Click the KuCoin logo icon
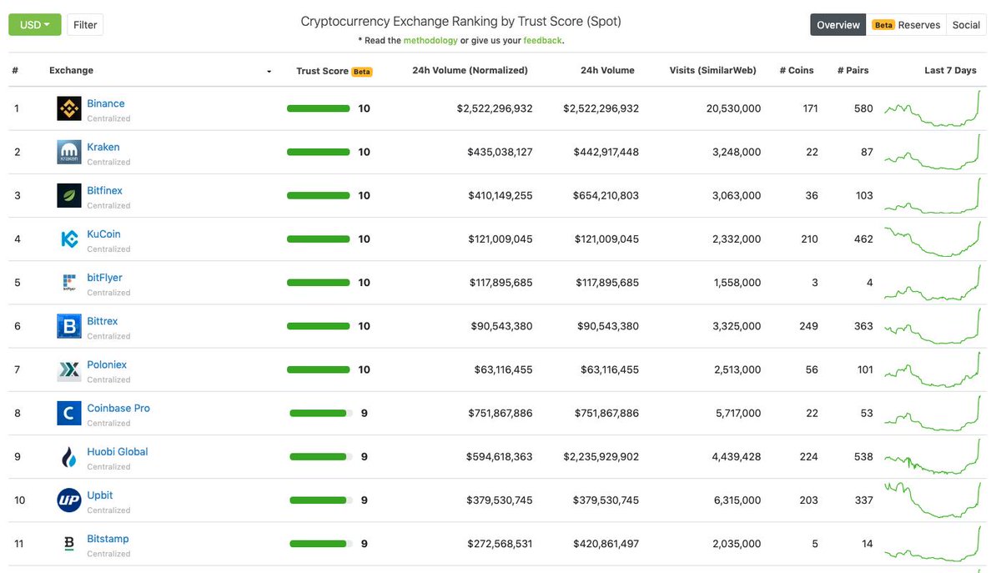 click(x=69, y=239)
